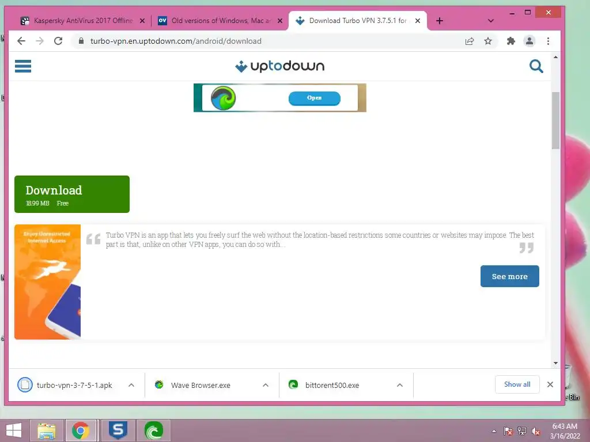This screenshot has width=590, height=442.
Task: Open a new Chrome tab
Action: pyautogui.click(x=440, y=21)
